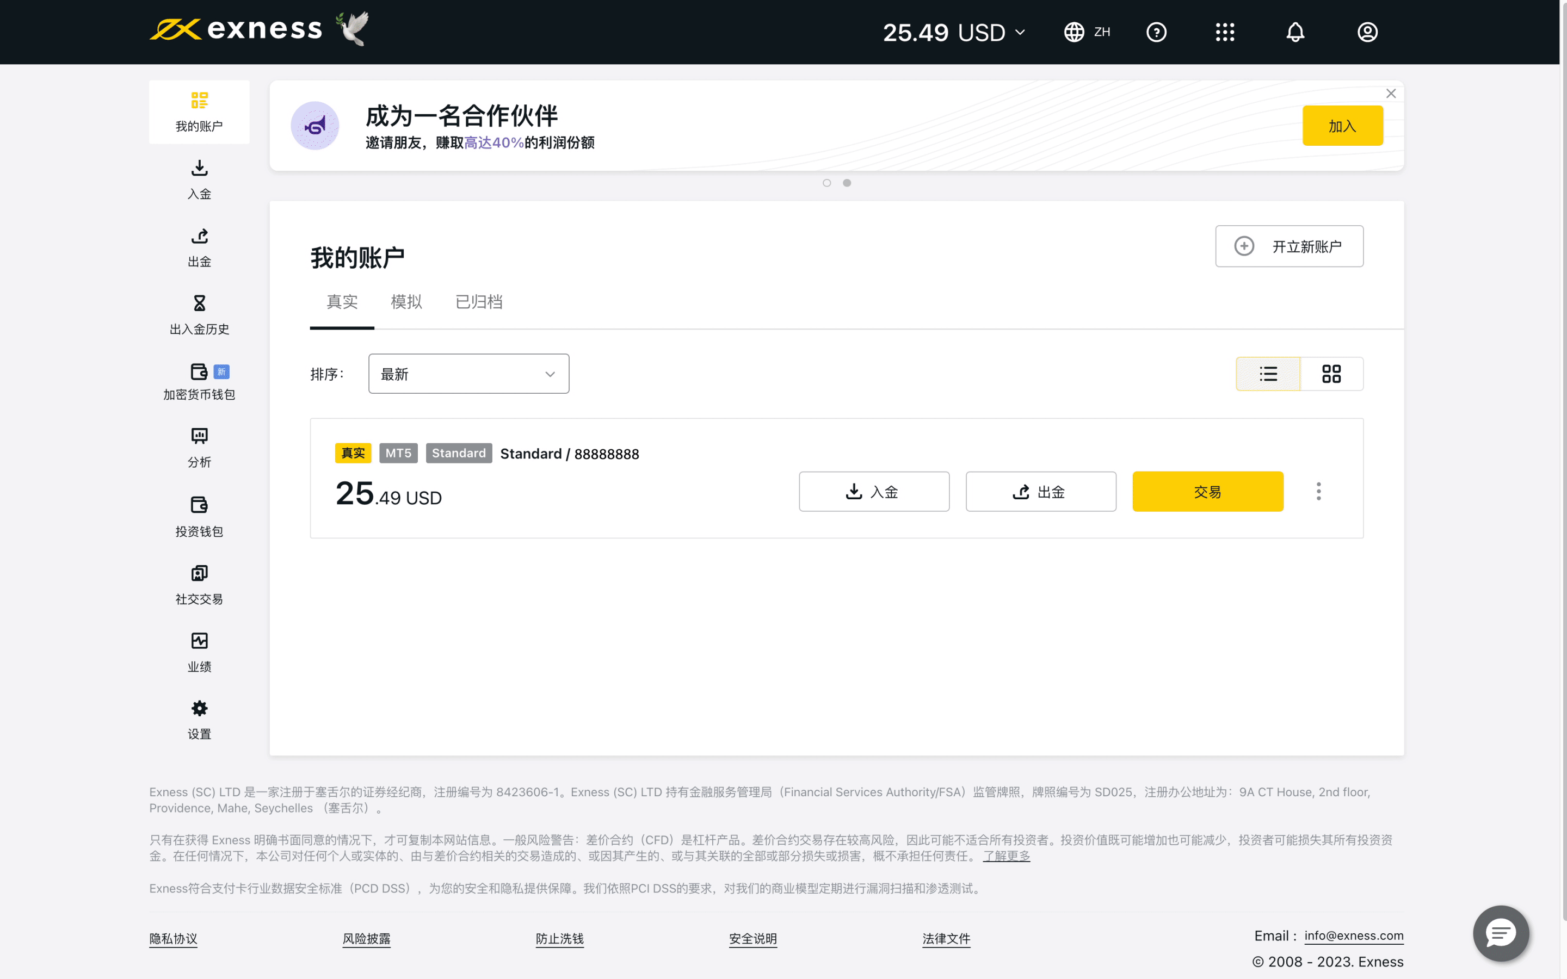This screenshot has height=979, width=1567.
Task: Click the partner banner megaphone icon
Action: click(314, 126)
